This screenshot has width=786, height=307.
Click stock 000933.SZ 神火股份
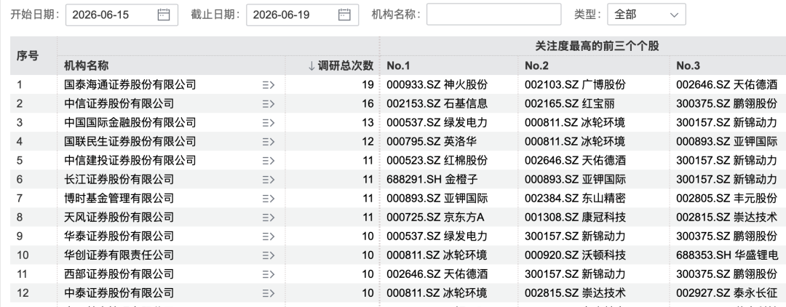pyautogui.click(x=437, y=84)
